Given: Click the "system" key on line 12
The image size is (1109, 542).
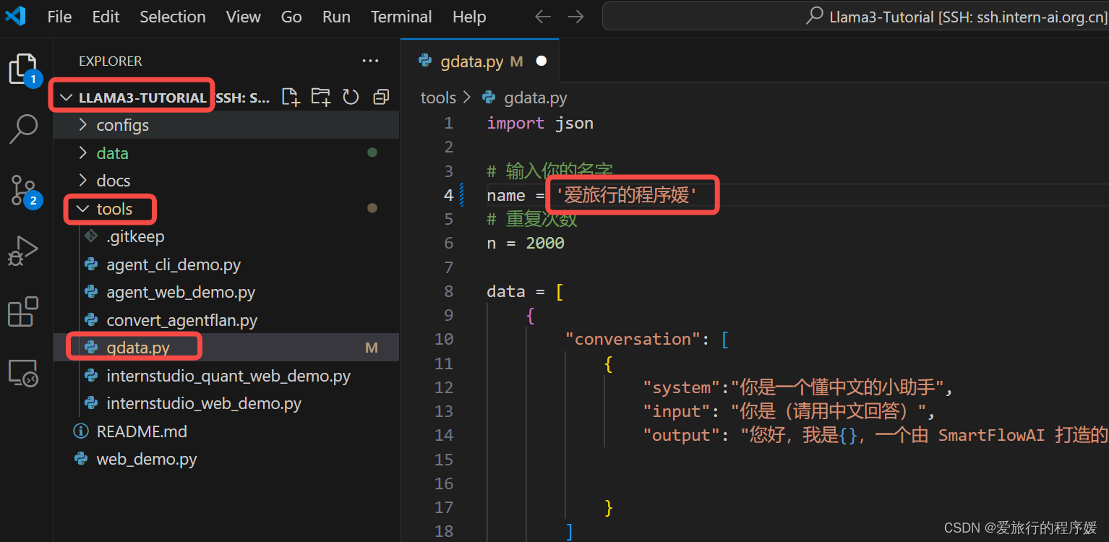Looking at the screenshot, I should tap(682, 387).
